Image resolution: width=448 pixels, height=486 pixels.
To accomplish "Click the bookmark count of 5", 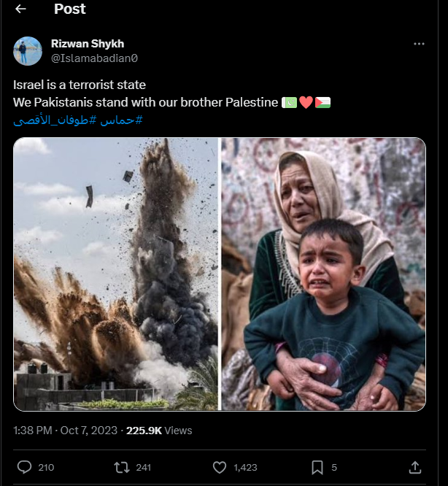I will [x=334, y=467].
